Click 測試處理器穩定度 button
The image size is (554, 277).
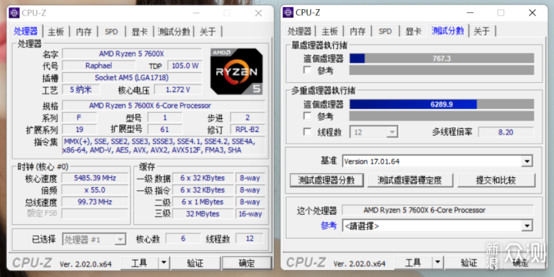410,180
